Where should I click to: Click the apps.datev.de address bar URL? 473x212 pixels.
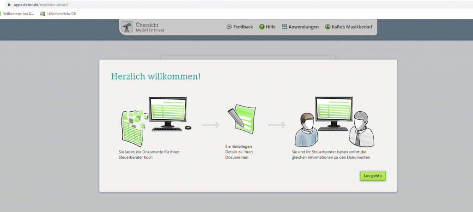point(41,5)
